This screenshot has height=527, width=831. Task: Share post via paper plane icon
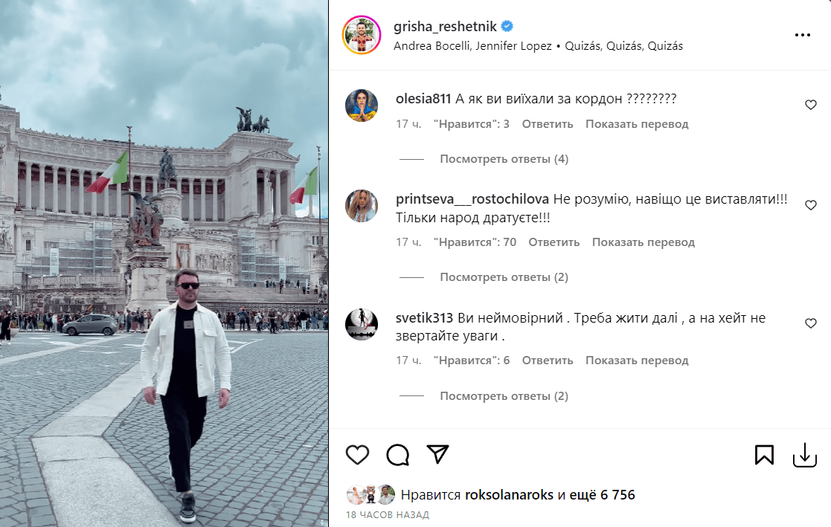(x=437, y=454)
